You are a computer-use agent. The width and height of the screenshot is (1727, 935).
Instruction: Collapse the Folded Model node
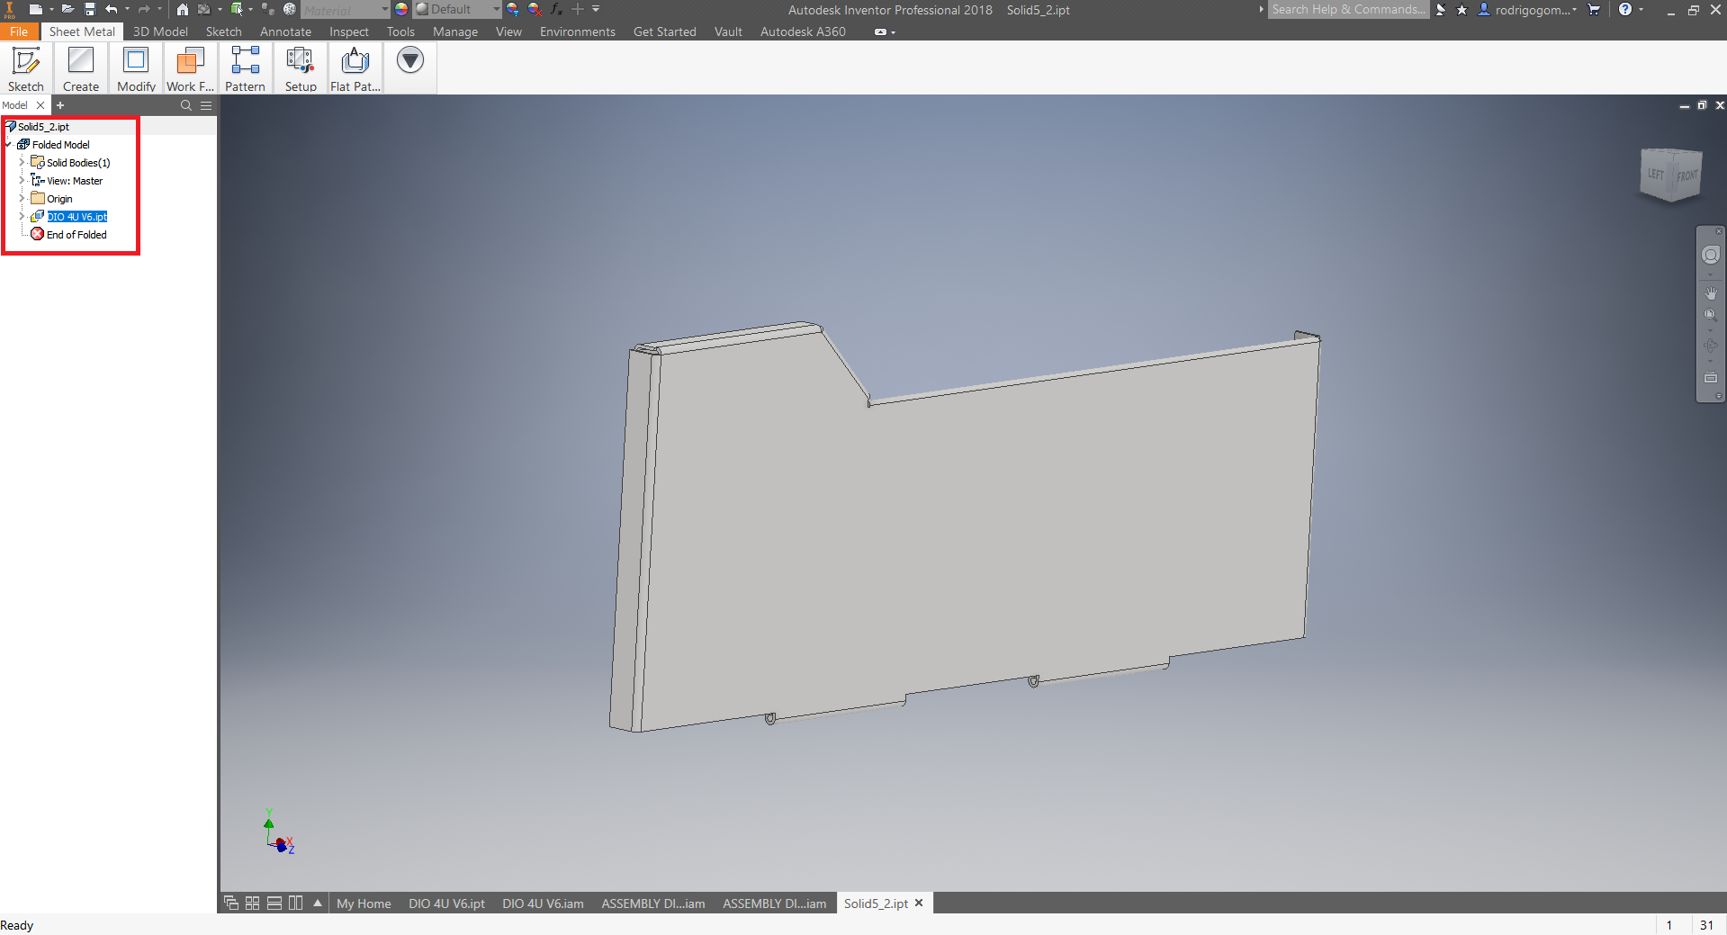click(7, 144)
